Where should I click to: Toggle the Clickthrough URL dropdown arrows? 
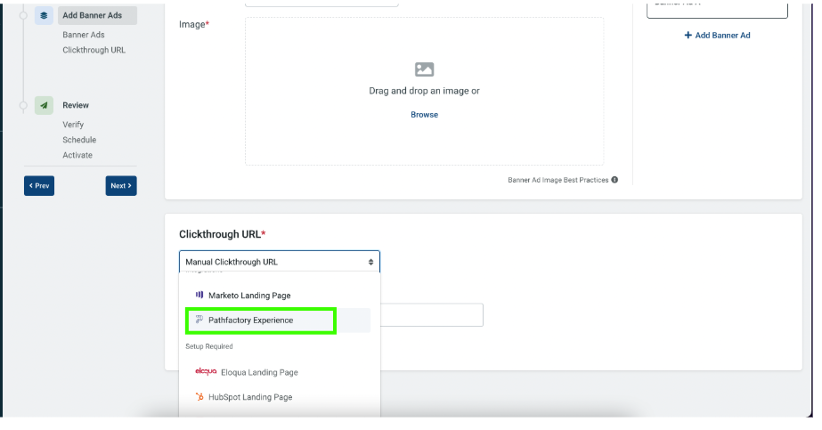point(370,262)
